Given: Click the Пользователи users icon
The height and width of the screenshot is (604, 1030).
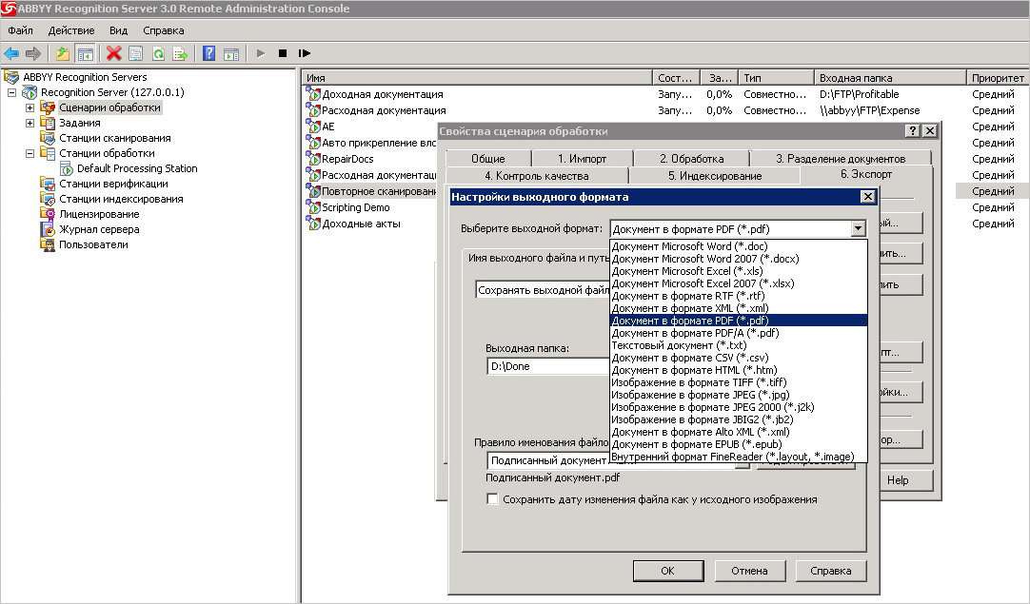Looking at the screenshot, I should pos(48,244).
